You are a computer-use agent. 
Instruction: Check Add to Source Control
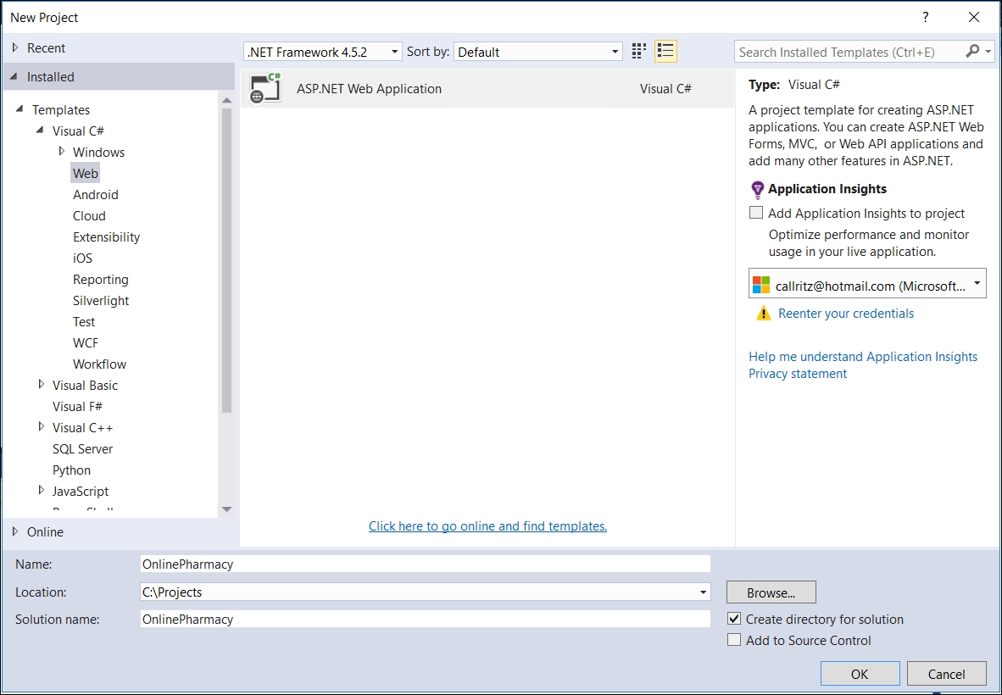(x=734, y=639)
